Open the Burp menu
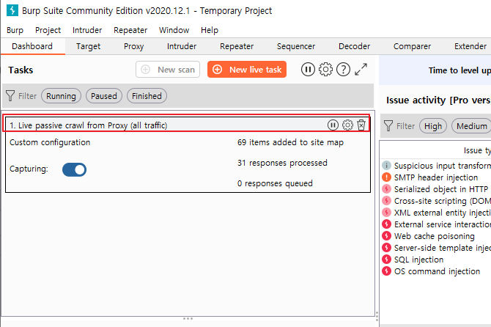This screenshot has width=491, height=327. tap(15, 30)
